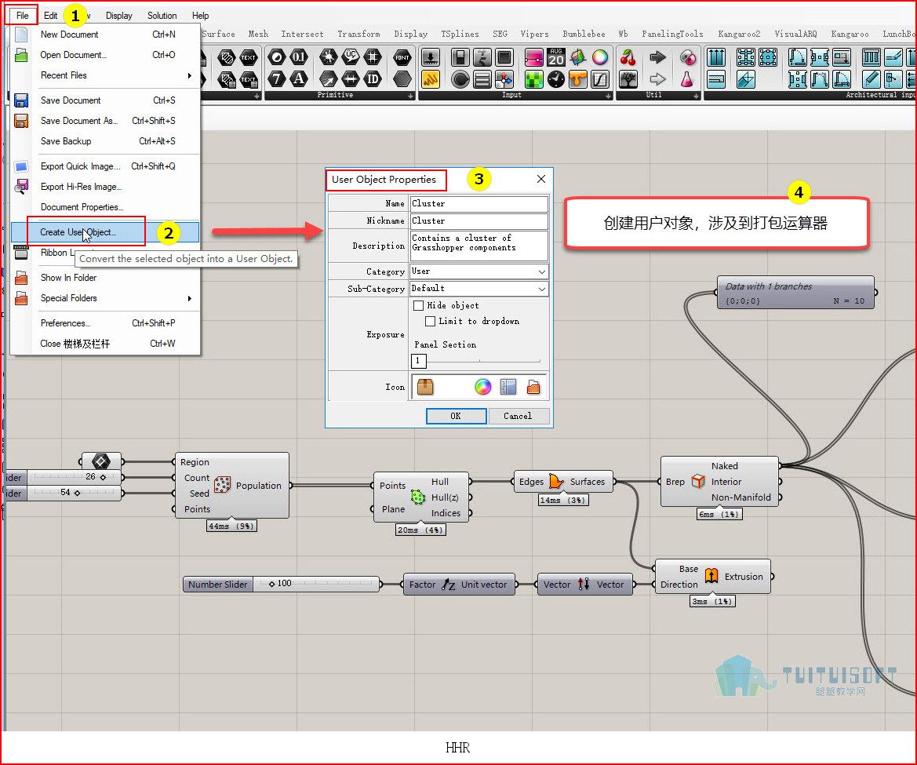Pick the 7 Integer parameter icon
Screen dimensions: 917x765
tap(277, 78)
